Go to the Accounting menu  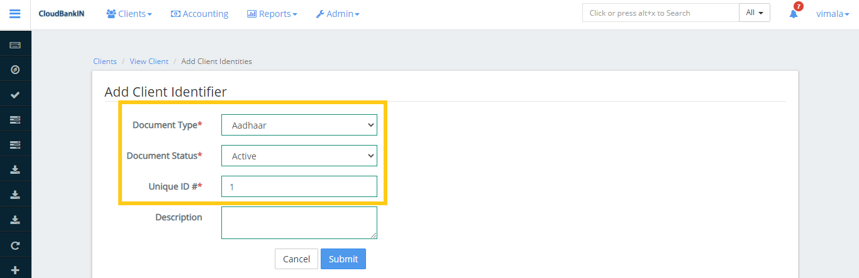199,14
